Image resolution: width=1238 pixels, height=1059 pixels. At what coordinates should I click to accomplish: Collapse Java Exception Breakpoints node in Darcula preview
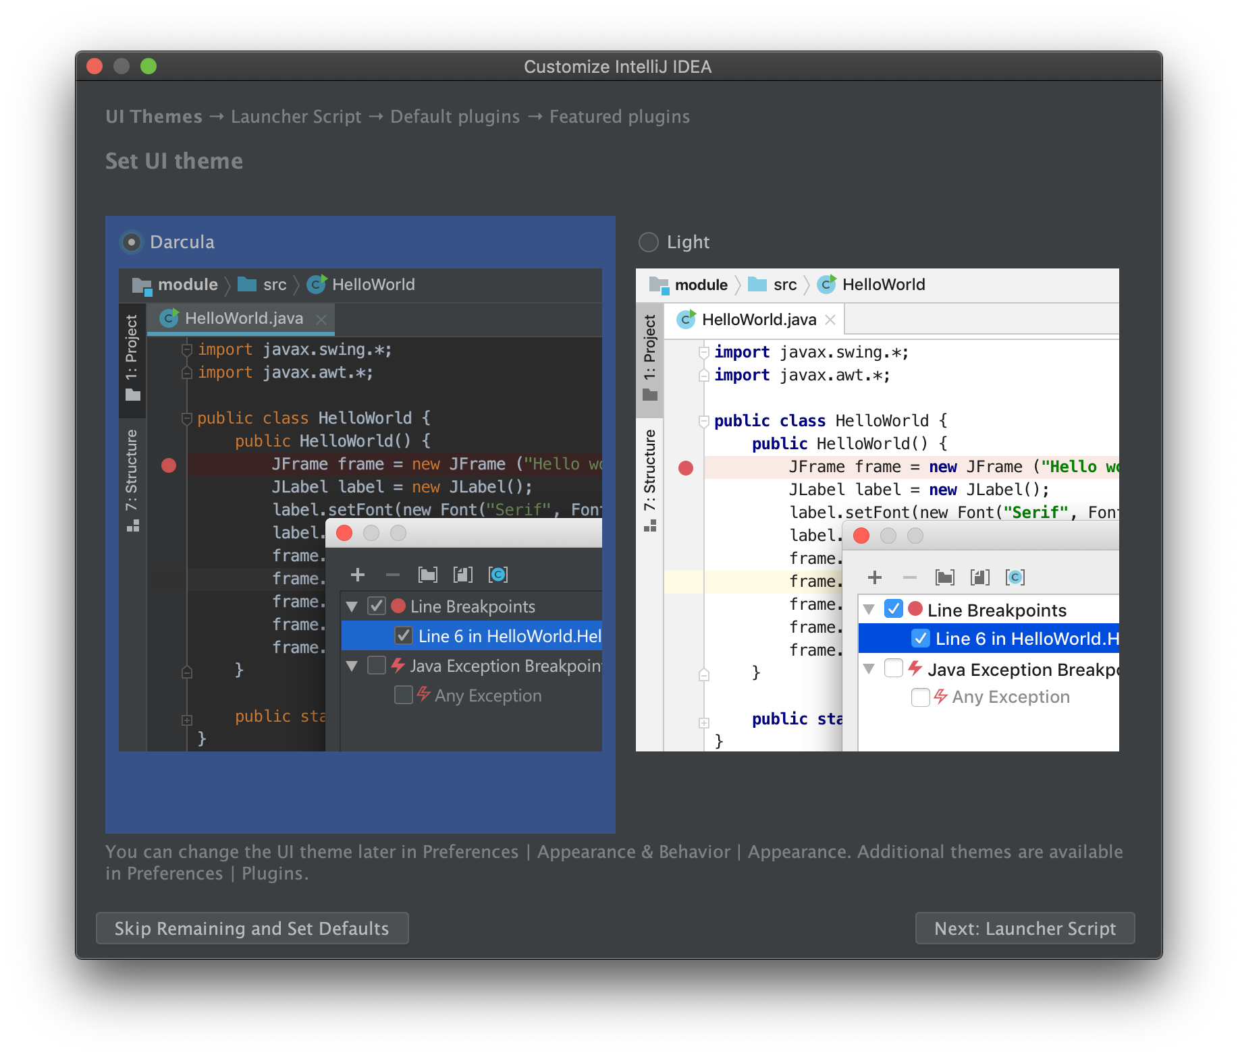click(x=352, y=666)
